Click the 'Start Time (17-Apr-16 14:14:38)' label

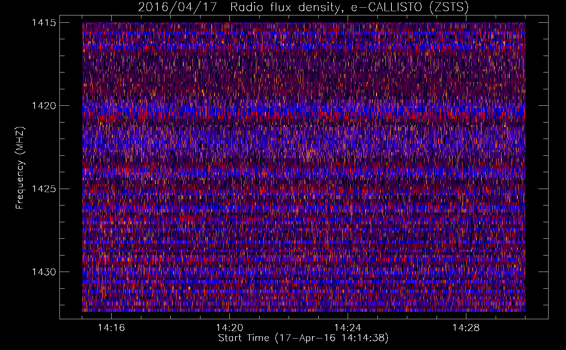303,338
